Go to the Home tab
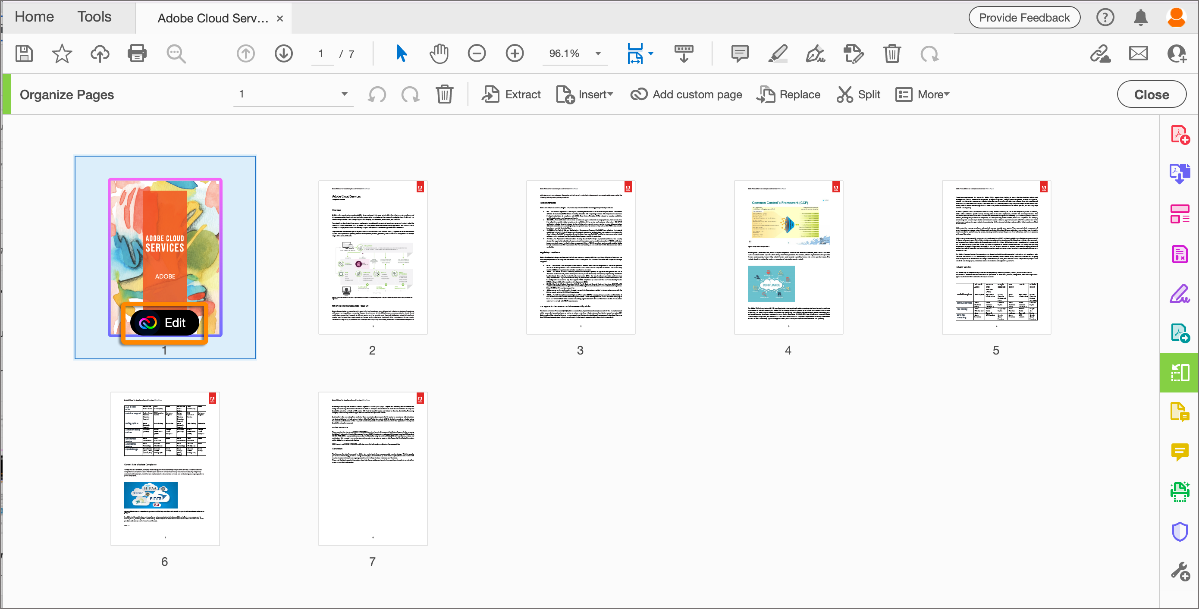Image resolution: width=1199 pixels, height=609 pixels. coord(34,17)
